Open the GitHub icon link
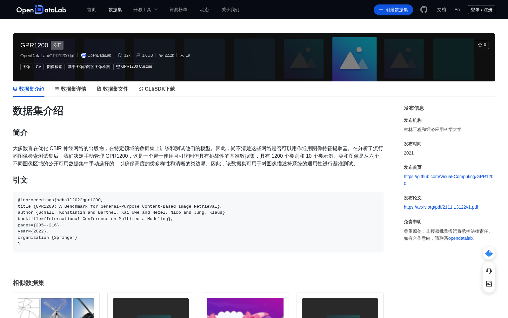The width and height of the screenshot is (508, 318). point(424,10)
